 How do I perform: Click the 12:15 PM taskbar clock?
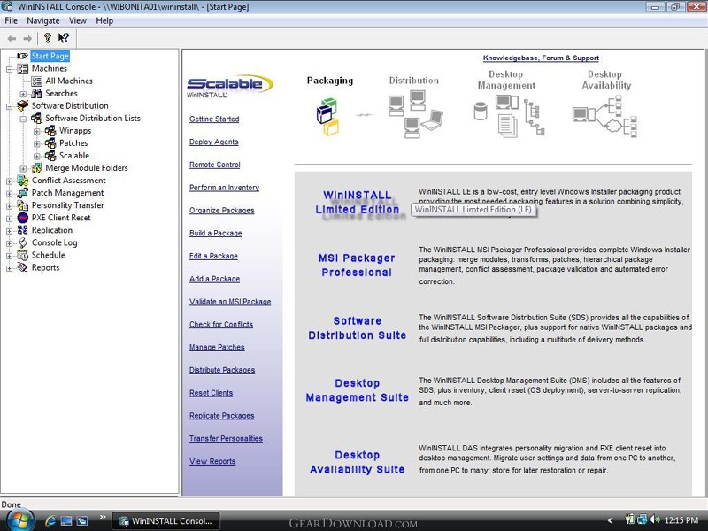[681, 520]
